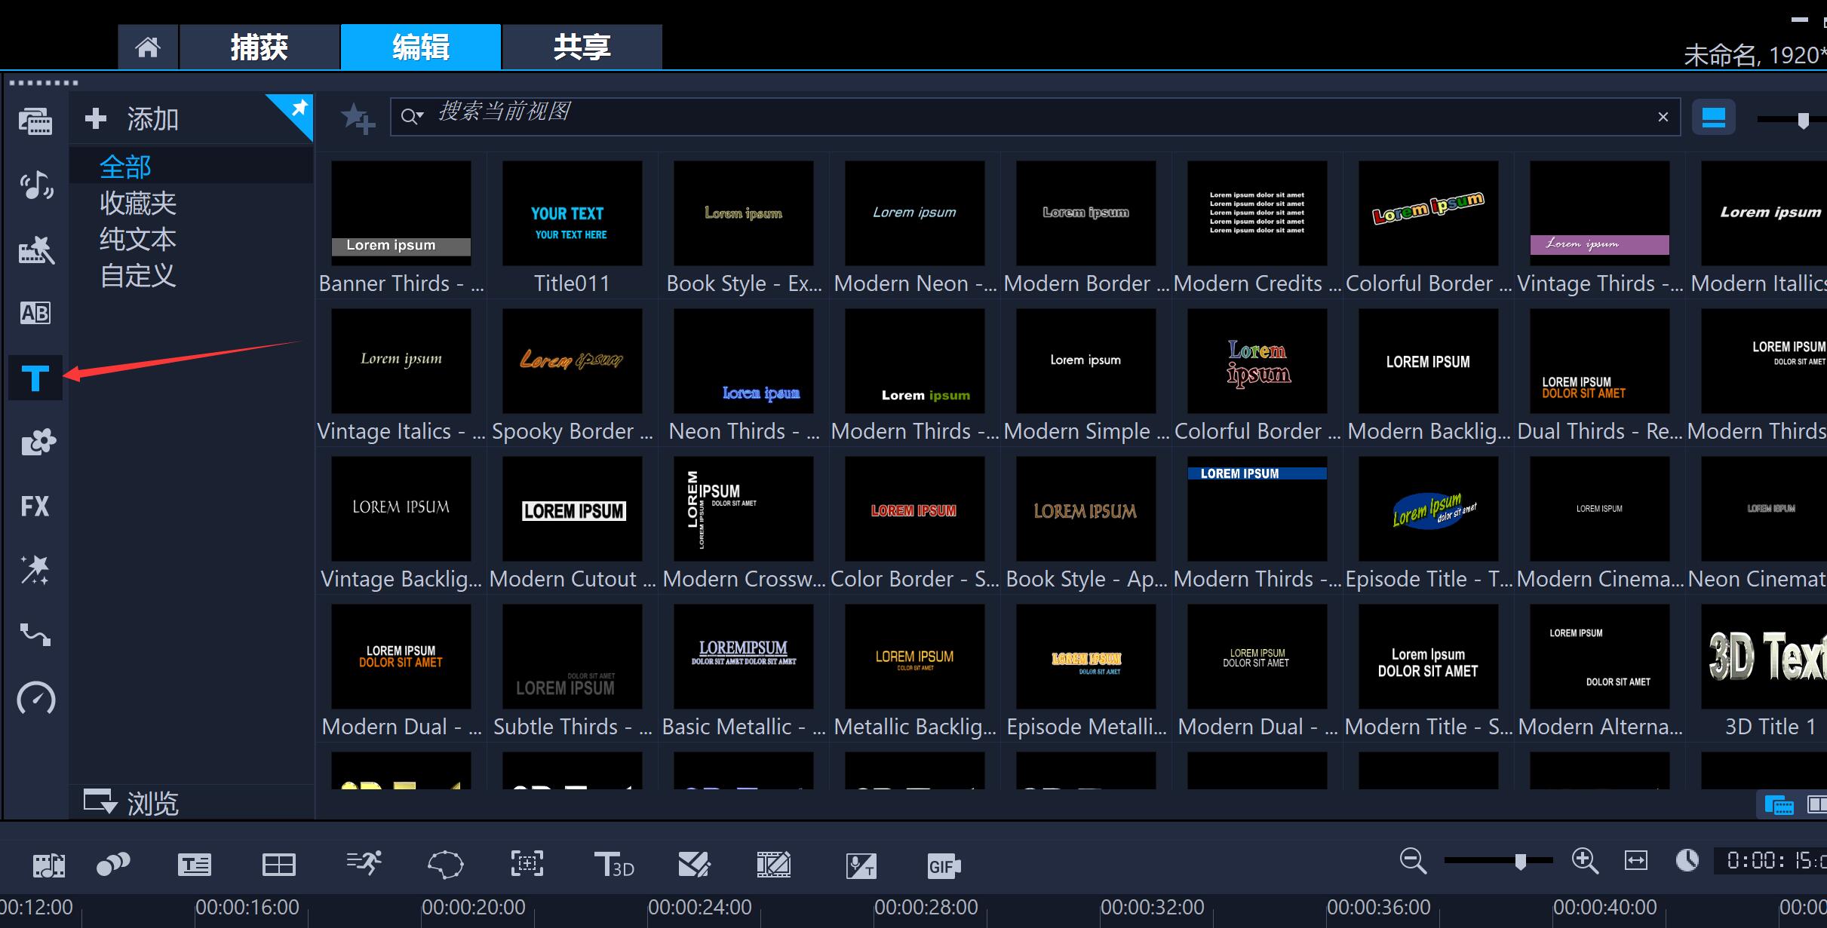This screenshot has height=928, width=1827.
Task: Open the magic wand effects library
Action: click(x=35, y=570)
